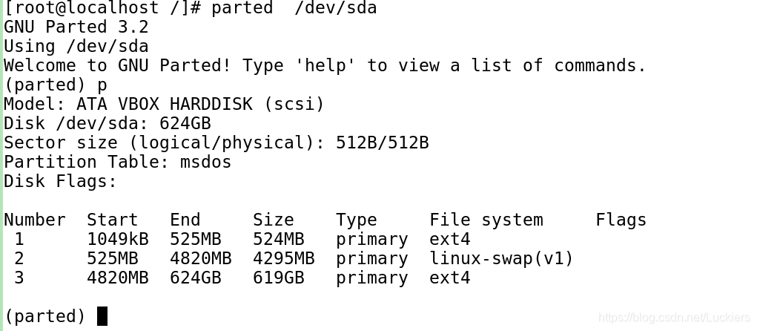757x331 pixels.
Task: Click the blog.csdn.net watermark link
Action: click(x=675, y=318)
